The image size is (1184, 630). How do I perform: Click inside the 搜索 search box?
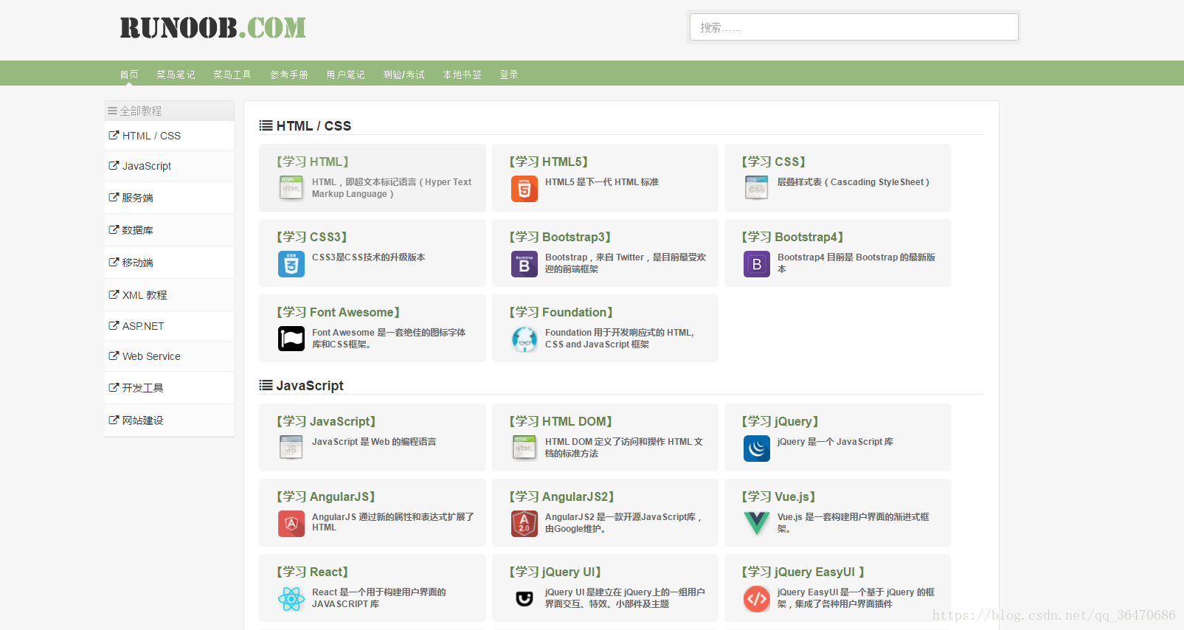click(x=854, y=27)
